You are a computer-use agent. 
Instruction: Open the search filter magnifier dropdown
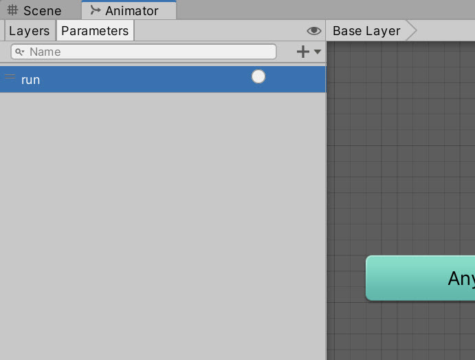[19, 52]
